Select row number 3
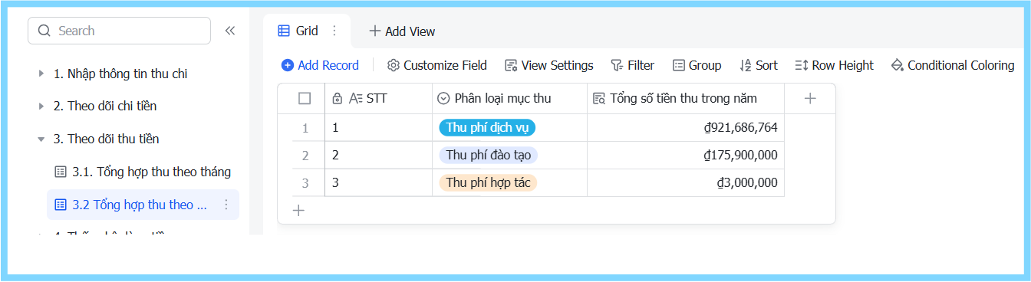The width and height of the screenshot is (1031, 282). pos(305,183)
